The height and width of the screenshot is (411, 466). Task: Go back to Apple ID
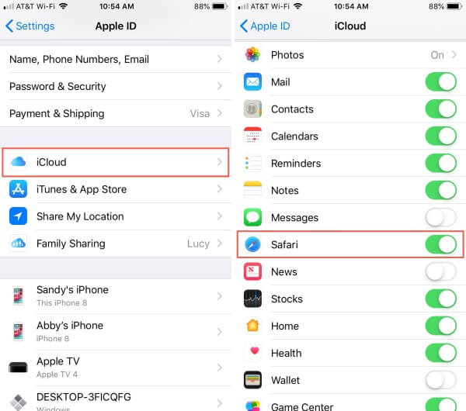click(x=265, y=26)
